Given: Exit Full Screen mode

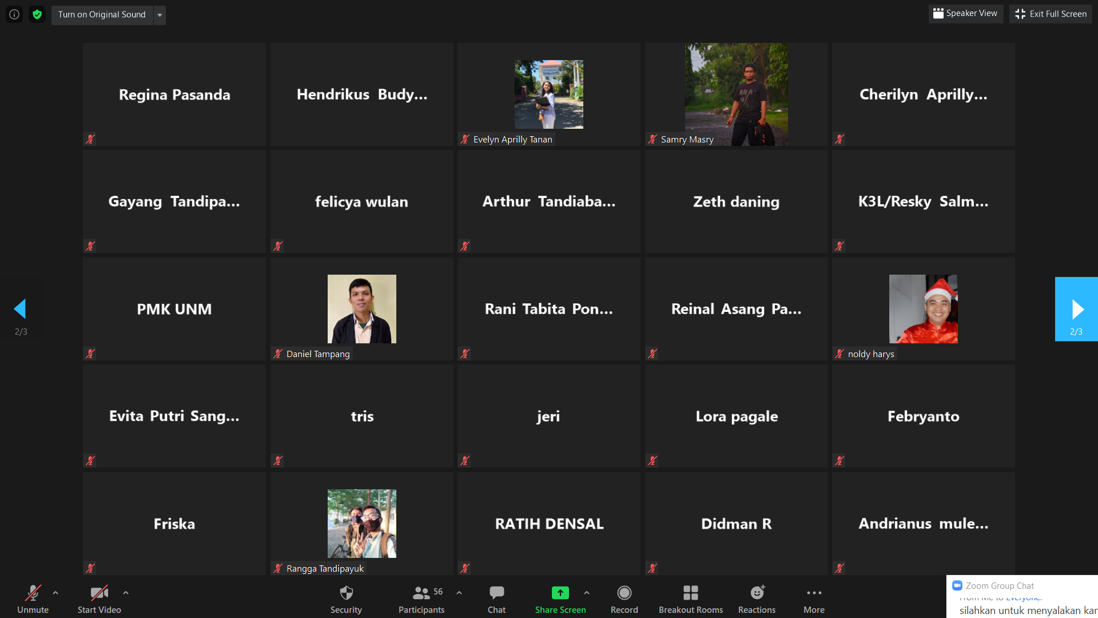Looking at the screenshot, I should [x=1051, y=14].
